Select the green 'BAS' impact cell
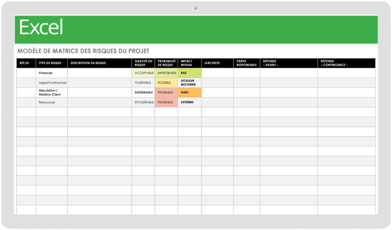Image resolution: width=392 pixels, height=230 pixels. coord(189,73)
